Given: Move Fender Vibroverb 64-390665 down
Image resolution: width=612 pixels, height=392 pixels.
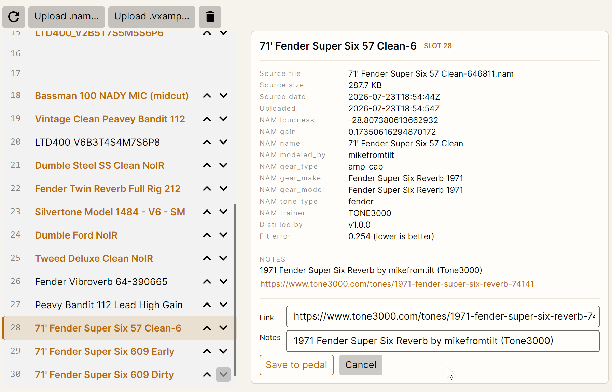Looking at the screenshot, I should coord(223,282).
